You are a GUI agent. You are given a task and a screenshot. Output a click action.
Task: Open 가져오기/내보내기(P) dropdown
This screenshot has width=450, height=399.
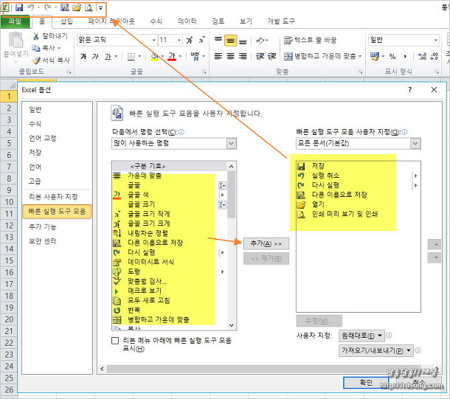click(x=376, y=350)
